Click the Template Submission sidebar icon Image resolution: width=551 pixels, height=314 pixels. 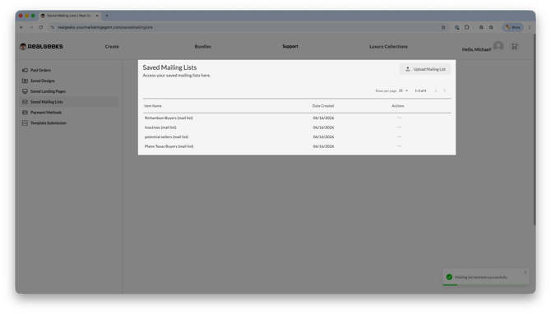click(x=25, y=123)
